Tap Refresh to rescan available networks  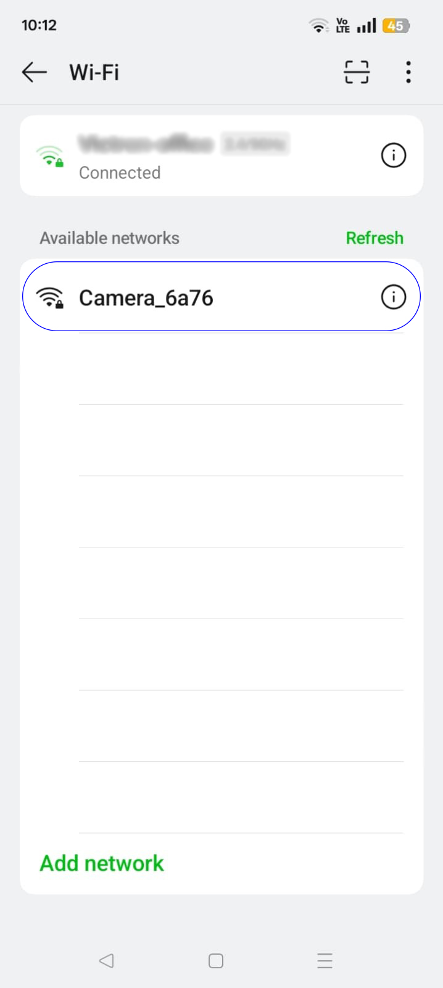click(x=375, y=238)
